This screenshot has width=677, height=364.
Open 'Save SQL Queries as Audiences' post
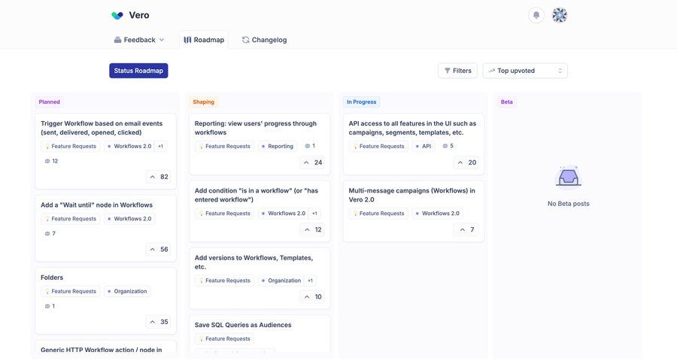243,325
